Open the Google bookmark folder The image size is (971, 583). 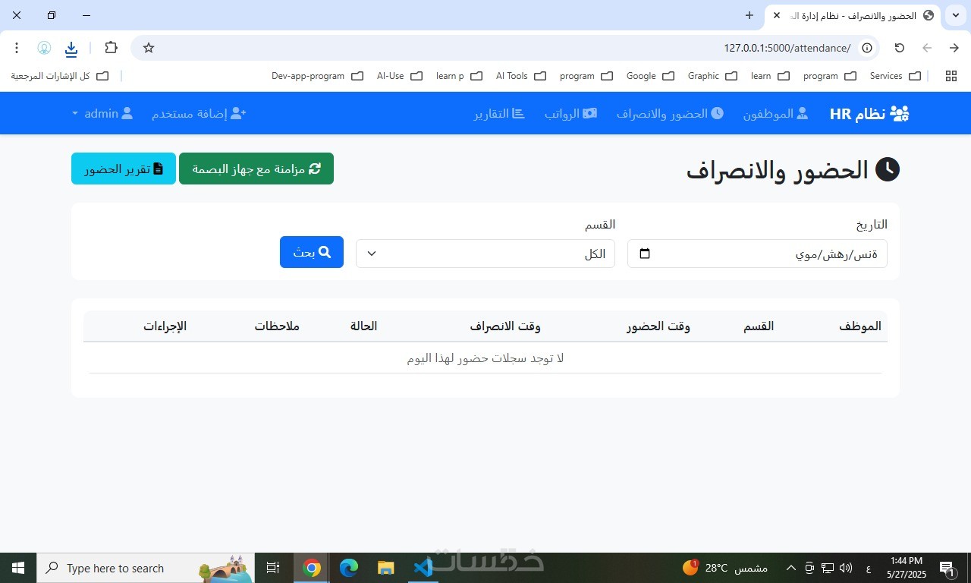coord(650,76)
